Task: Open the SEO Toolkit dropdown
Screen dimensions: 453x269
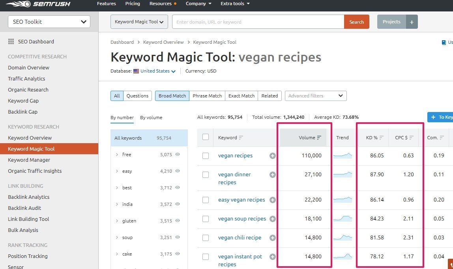Action: (49, 22)
